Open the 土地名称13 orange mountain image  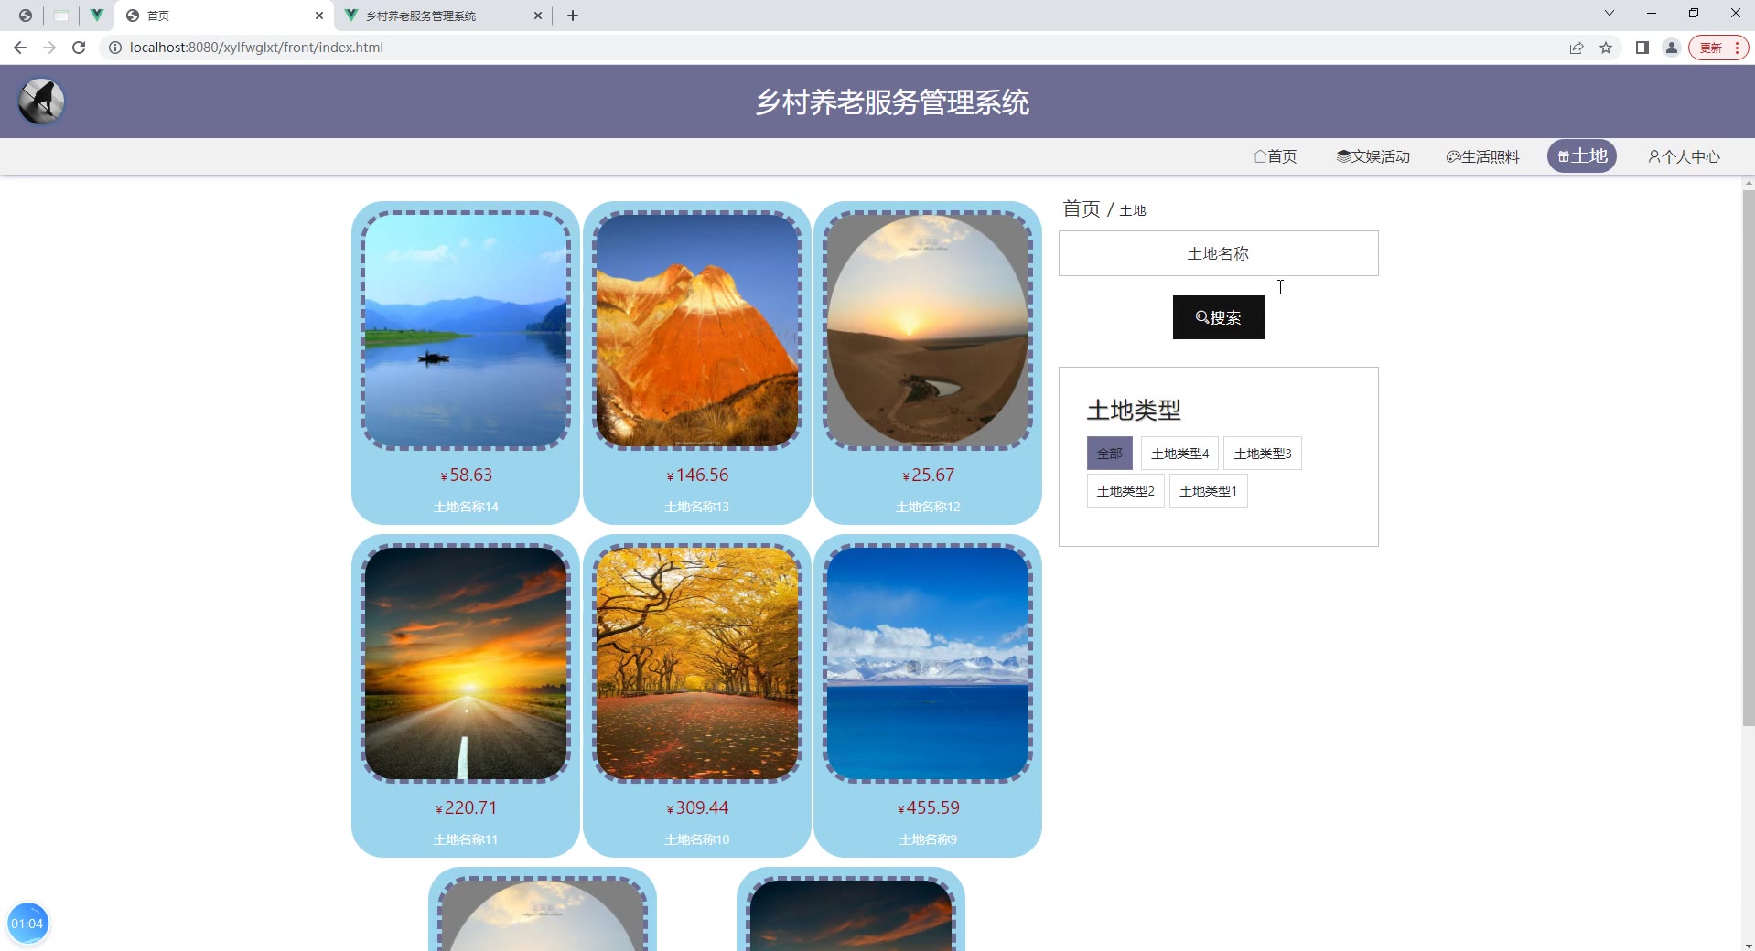click(696, 331)
